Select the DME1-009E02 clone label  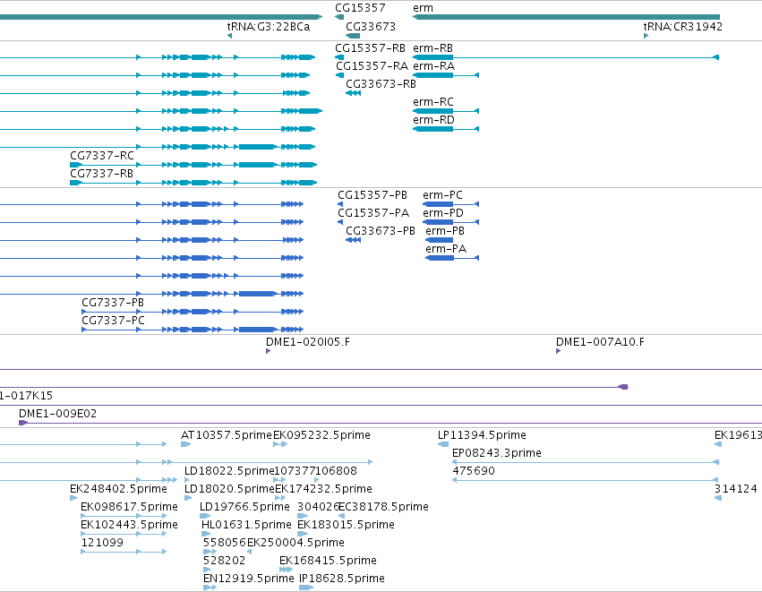click(x=58, y=414)
